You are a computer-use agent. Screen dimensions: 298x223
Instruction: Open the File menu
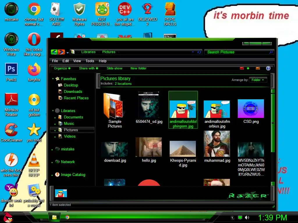[55, 61]
